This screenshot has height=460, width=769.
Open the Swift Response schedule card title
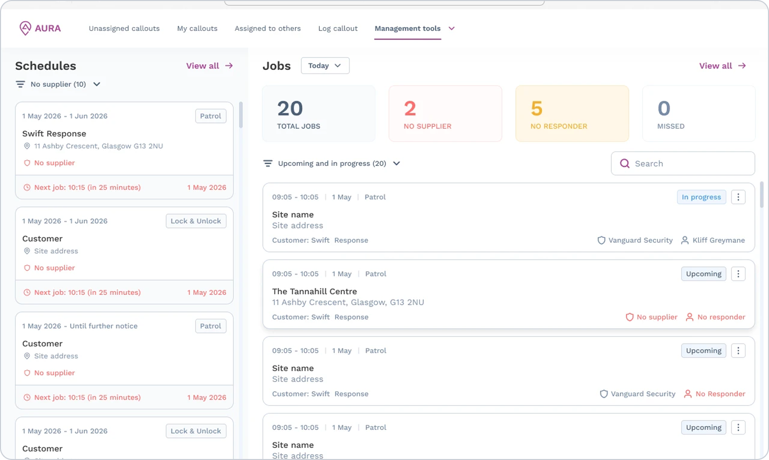pos(54,133)
